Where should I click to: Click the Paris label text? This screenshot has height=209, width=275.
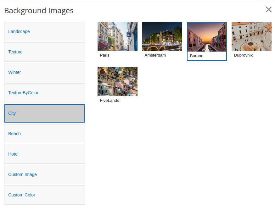[x=105, y=55]
